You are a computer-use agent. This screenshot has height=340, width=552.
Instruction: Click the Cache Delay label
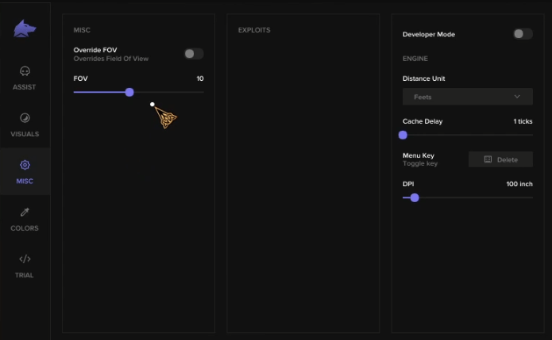pos(423,121)
